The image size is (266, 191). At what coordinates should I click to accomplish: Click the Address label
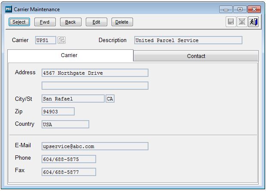point(25,73)
